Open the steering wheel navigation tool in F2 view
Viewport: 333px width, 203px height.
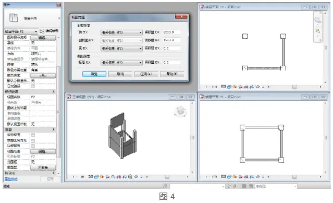point(318,20)
